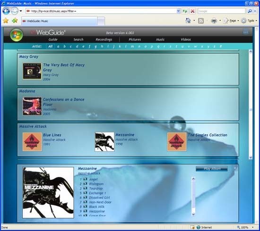Open the search options dropdown arrow
This screenshot has width=260, height=231.
pyautogui.click(x=255, y=11)
